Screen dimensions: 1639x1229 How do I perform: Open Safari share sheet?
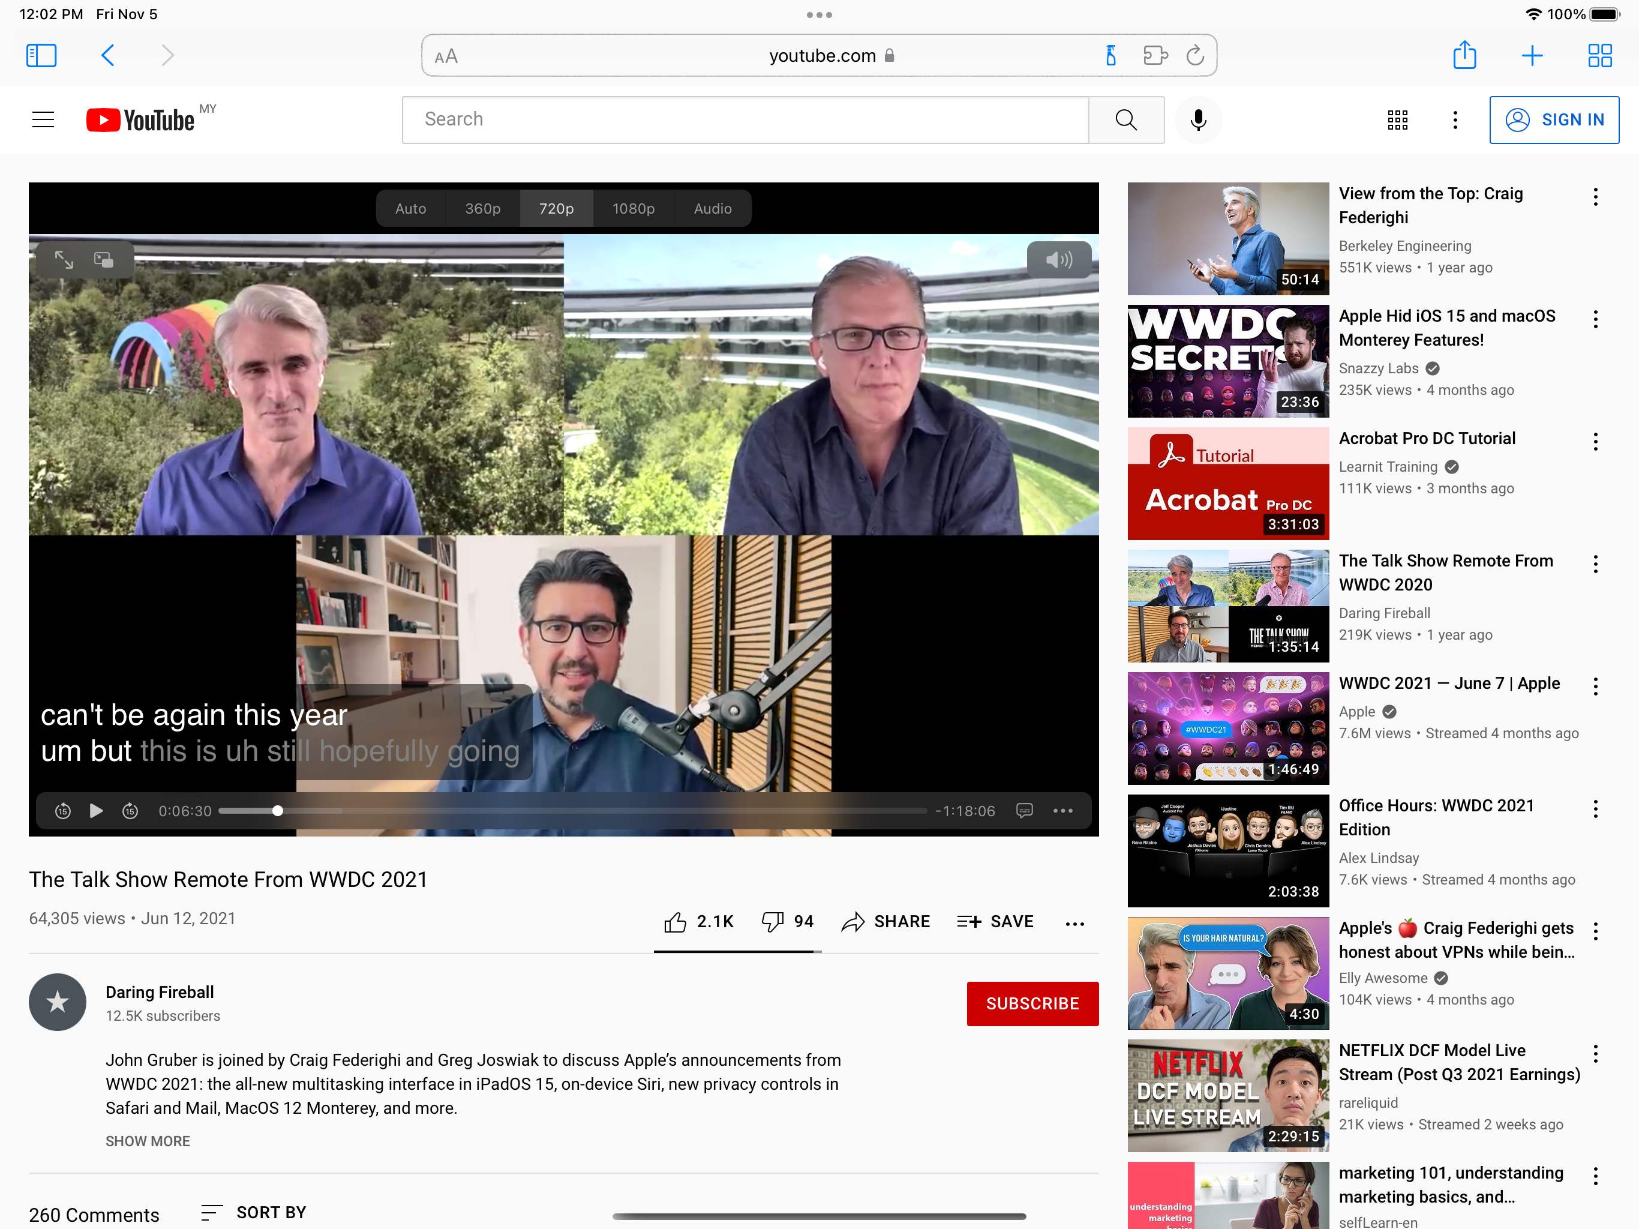point(1464,55)
